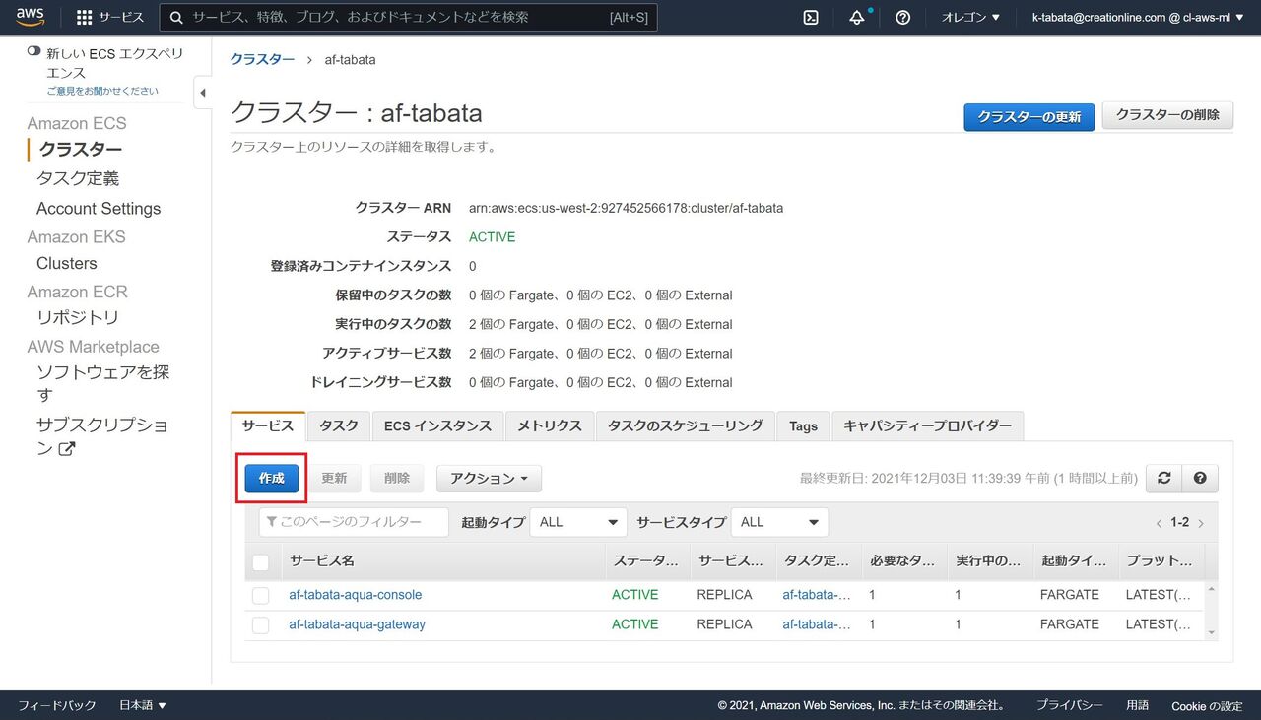Expand the account menu k-tabata
1261x720 pixels.
pyautogui.click(x=1138, y=18)
